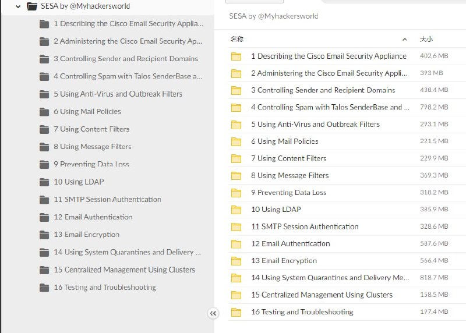Click yellow folder icon for 2 Administering the Cisco
The width and height of the screenshot is (466, 333).
tap(236, 73)
